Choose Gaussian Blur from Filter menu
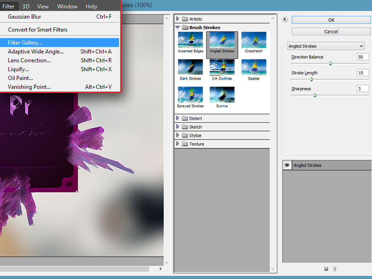This screenshot has height=279, width=372. 60,17
